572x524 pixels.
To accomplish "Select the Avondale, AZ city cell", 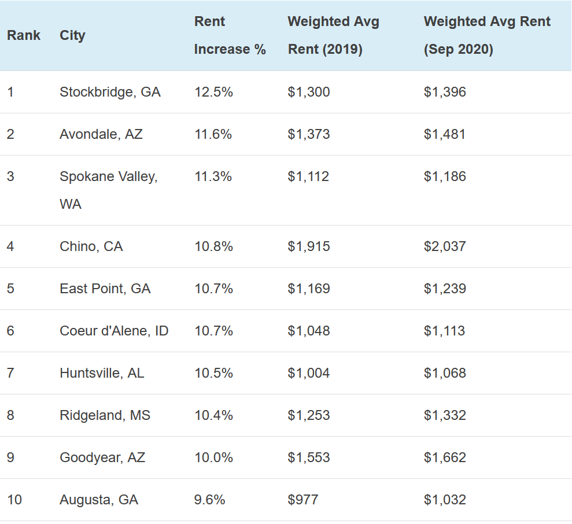I will coord(101,134).
